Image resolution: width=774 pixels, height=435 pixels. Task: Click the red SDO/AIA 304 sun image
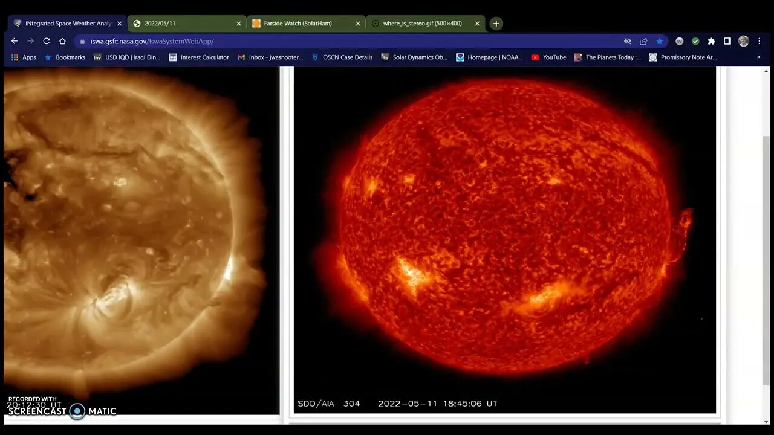point(504,240)
